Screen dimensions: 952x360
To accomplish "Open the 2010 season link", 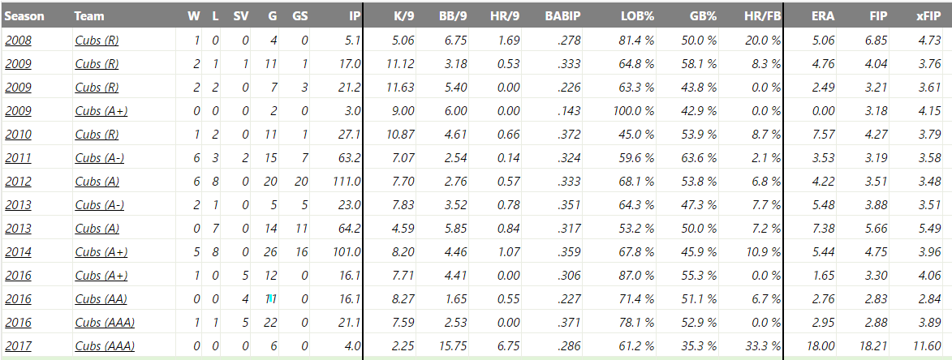I will [x=18, y=135].
